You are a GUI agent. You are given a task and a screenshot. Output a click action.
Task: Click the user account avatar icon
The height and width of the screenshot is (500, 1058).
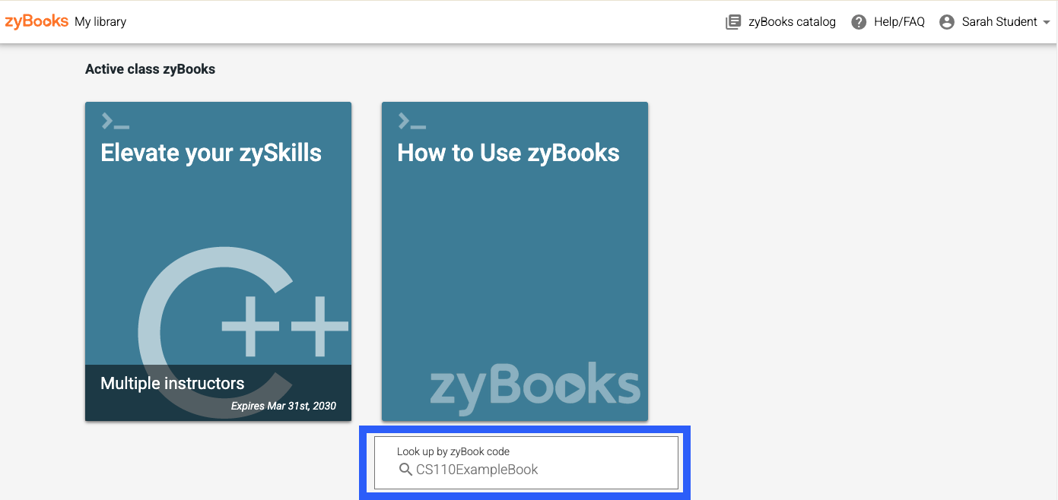(x=947, y=22)
